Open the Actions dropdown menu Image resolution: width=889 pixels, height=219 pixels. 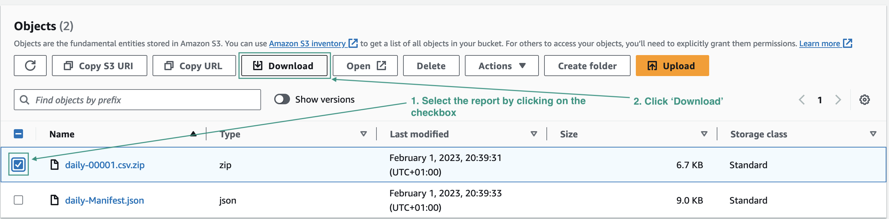501,66
